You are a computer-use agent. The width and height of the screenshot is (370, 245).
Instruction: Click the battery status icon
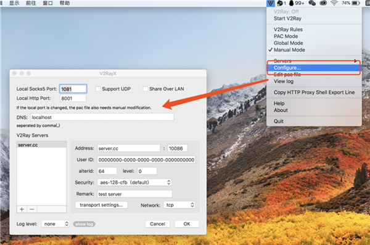[x=356, y=3]
